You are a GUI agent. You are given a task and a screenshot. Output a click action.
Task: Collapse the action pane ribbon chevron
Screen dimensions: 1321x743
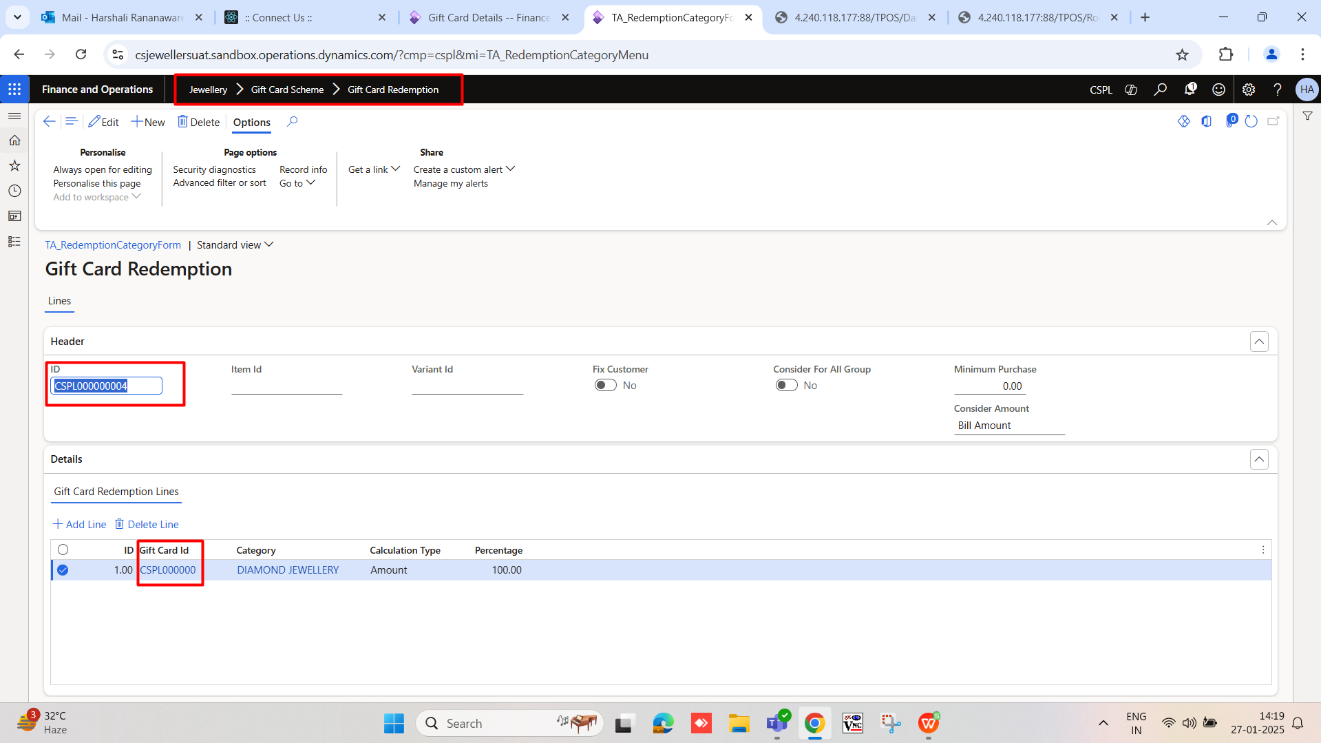pyautogui.click(x=1272, y=222)
